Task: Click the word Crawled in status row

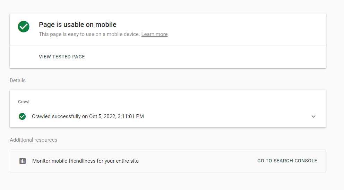Action: [x=41, y=116]
